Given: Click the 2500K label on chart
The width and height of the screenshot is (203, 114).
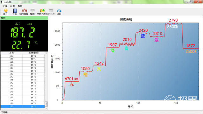Looking at the screenshot, I should click(191, 52).
